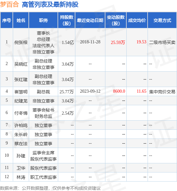The height and width of the screenshot is (191, 177).
Task: Select the name 崔慧明
Action: pos(21,92)
